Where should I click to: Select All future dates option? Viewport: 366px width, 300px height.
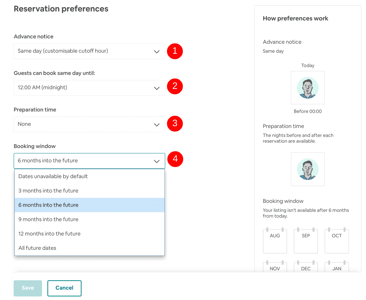(37, 248)
